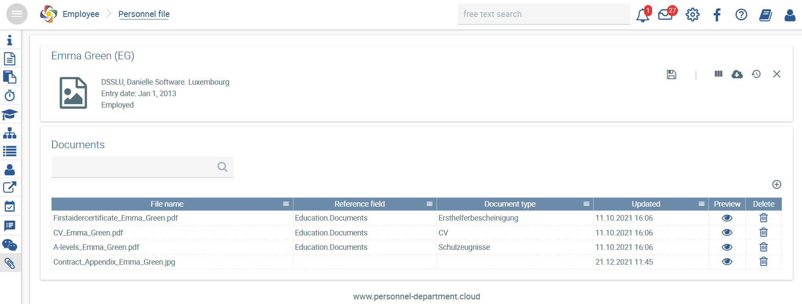Open the stopwatch time sidebar icon
Viewport: 802px width, 304px height.
point(10,96)
